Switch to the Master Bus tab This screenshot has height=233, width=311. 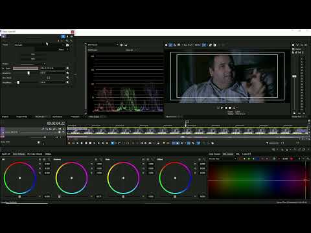click(x=297, y=116)
